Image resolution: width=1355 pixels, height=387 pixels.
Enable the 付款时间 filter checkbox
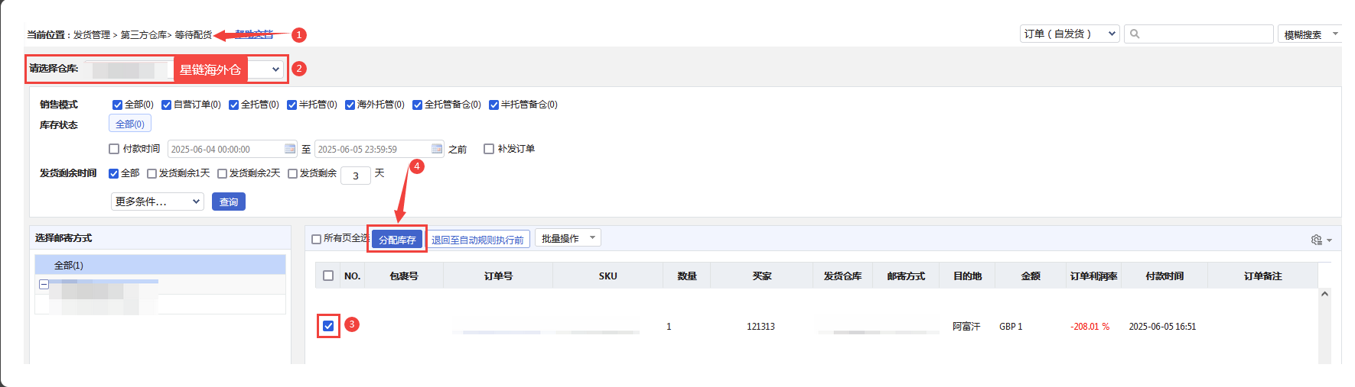[114, 149]
